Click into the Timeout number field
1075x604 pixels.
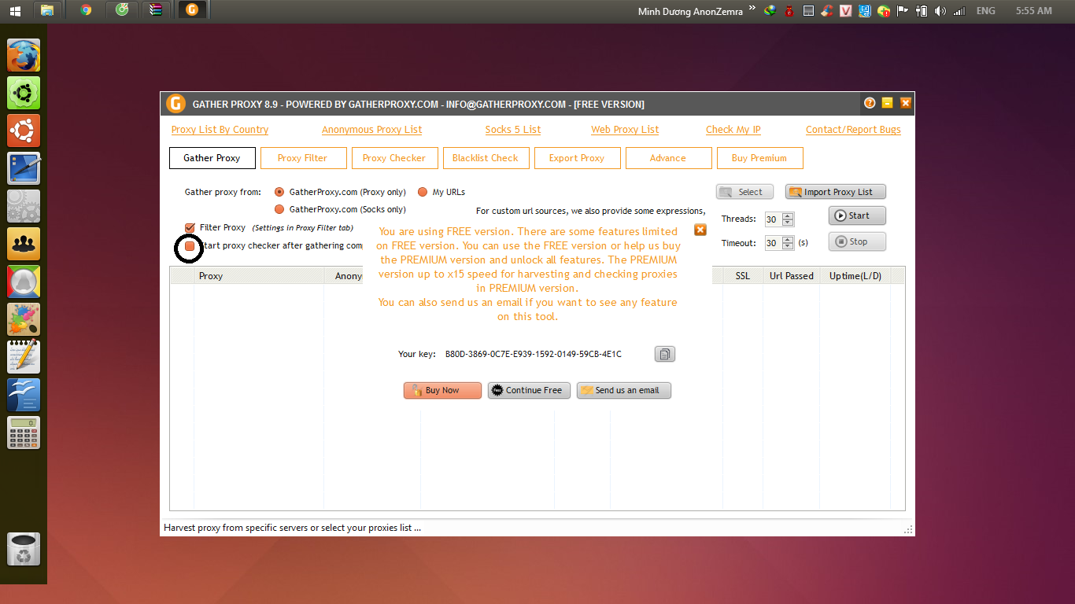tap(774, 243)
